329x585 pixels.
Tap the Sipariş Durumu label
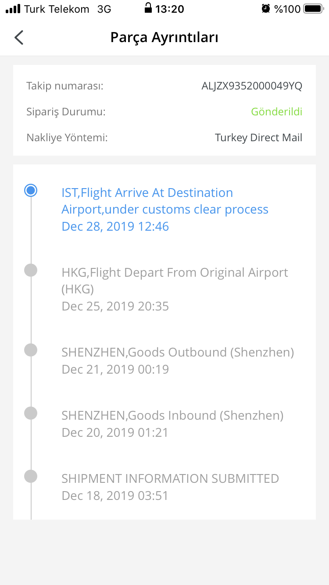(66, 112)
